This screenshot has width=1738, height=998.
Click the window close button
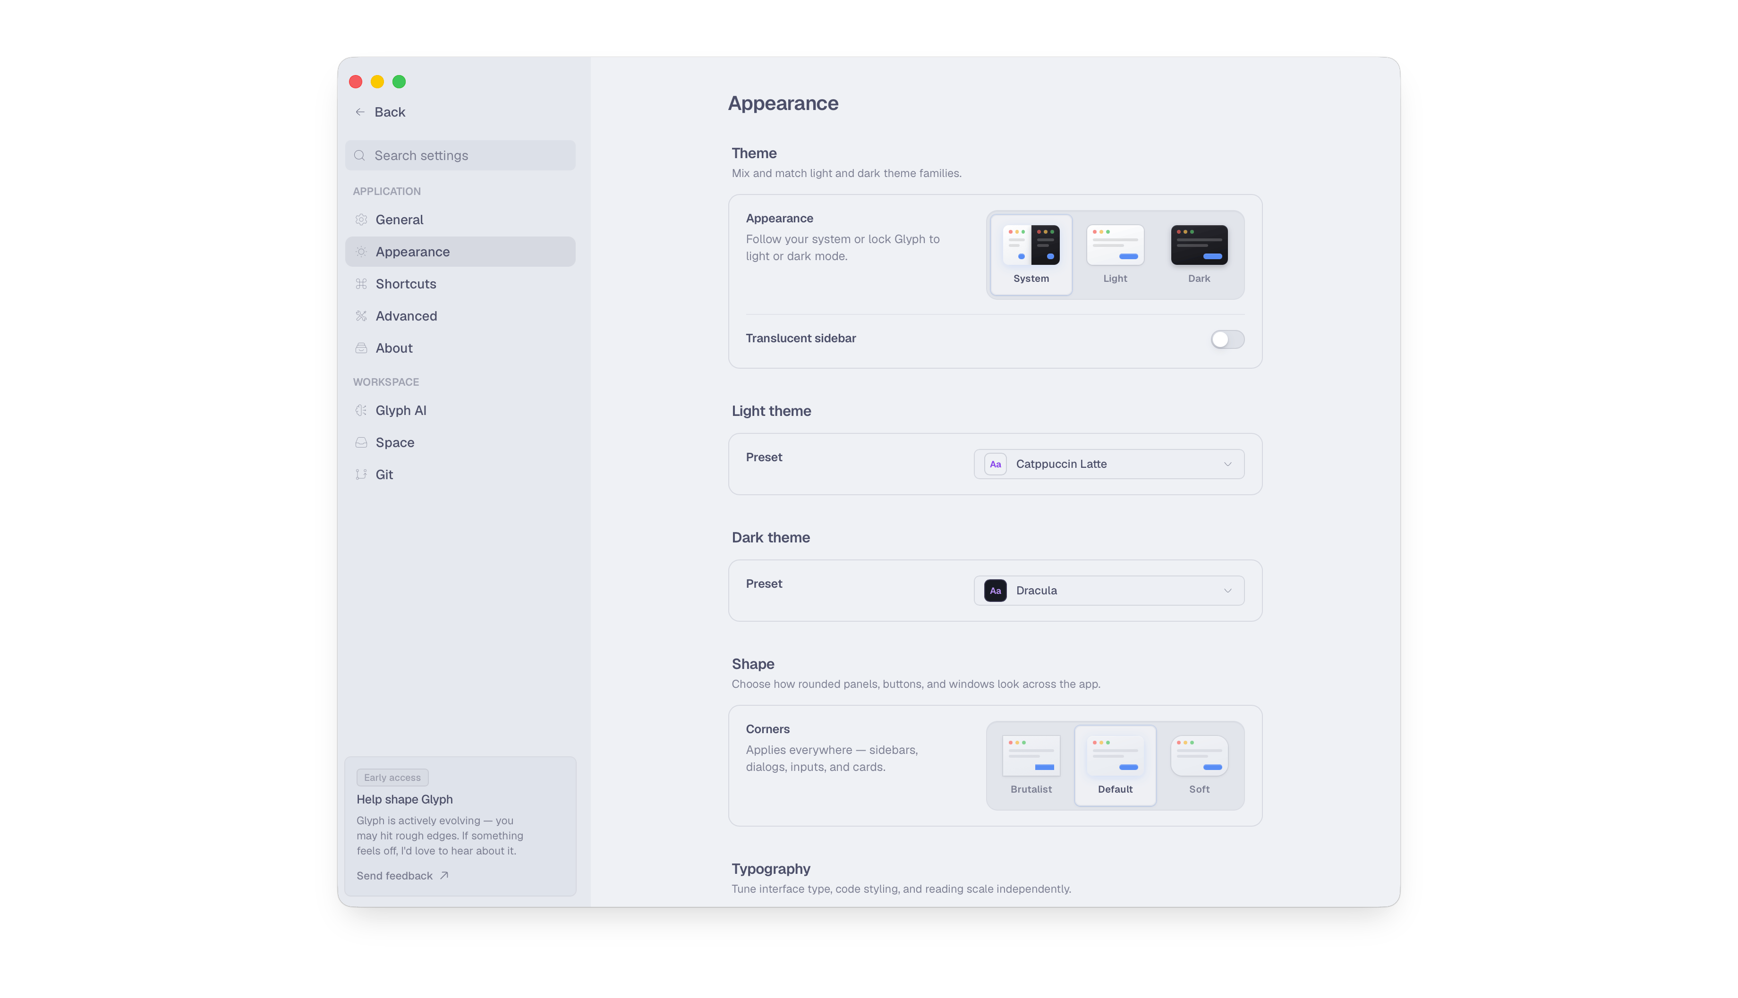355,82
